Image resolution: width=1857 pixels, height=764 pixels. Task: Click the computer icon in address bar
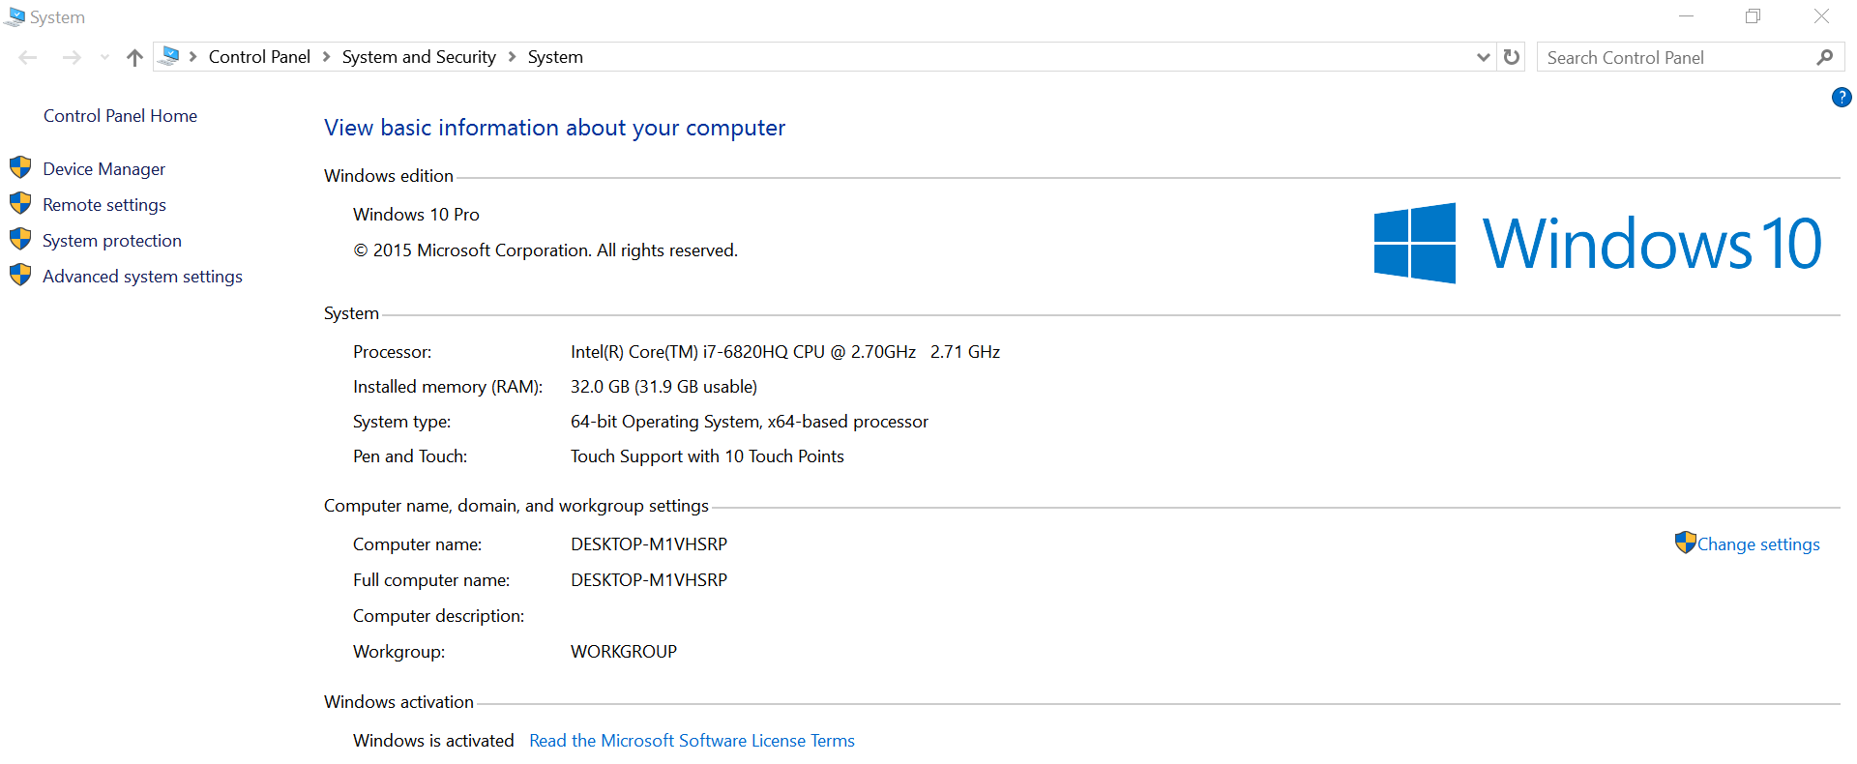[169, 56]
